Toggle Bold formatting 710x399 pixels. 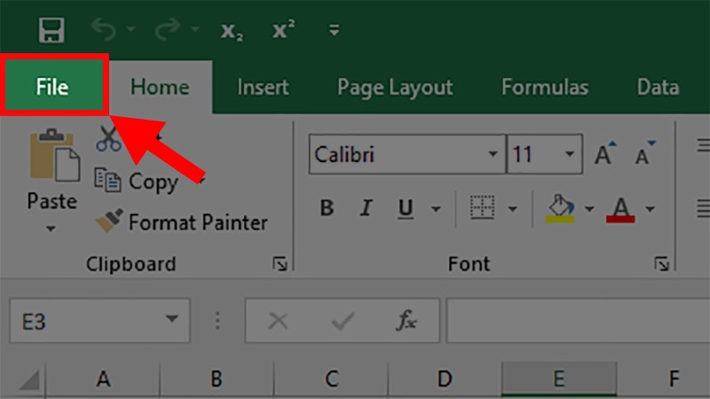327,209
